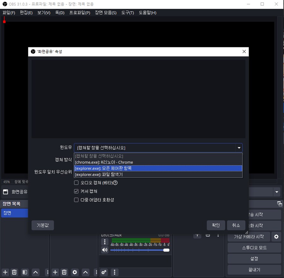Click the 기본값 defaults button
The height and width of the screenshot is (278, 284).
click(43, 225)
